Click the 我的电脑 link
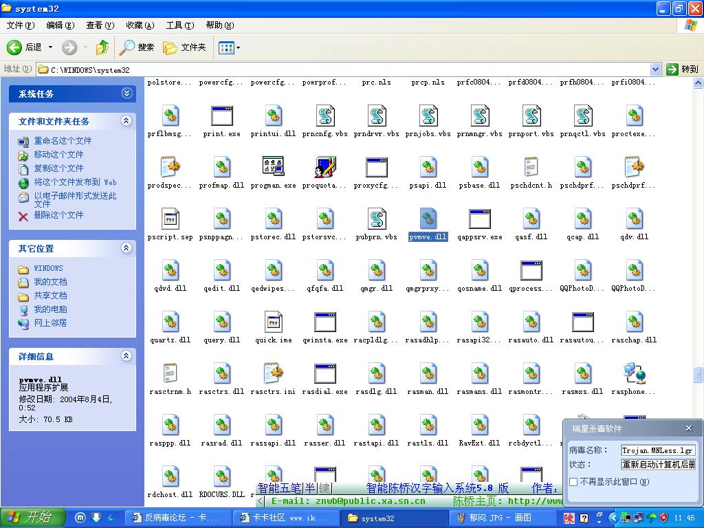The image size is (704, 528). pos(50,309)
